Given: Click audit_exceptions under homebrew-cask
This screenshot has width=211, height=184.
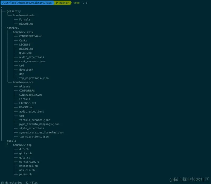Looking at the screenshot, I should (31, 57).
